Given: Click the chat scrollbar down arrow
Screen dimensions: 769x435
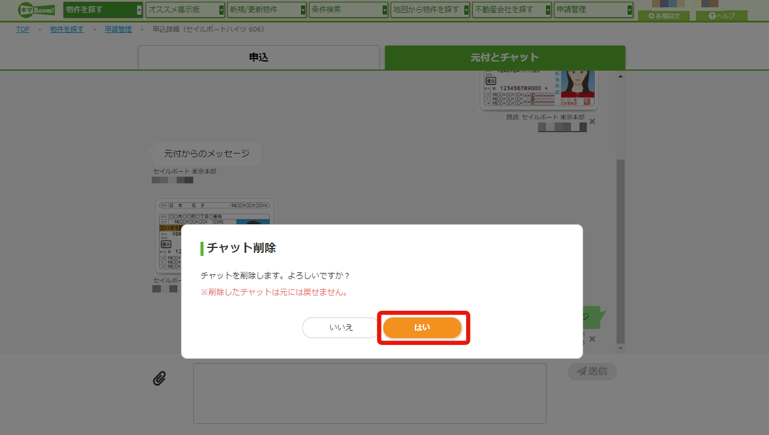Looking at the screenshot, I should pos(621,348).
